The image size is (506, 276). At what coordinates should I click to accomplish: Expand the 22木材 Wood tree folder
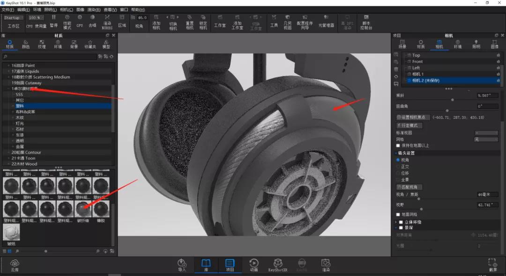(x=9, y=164)
